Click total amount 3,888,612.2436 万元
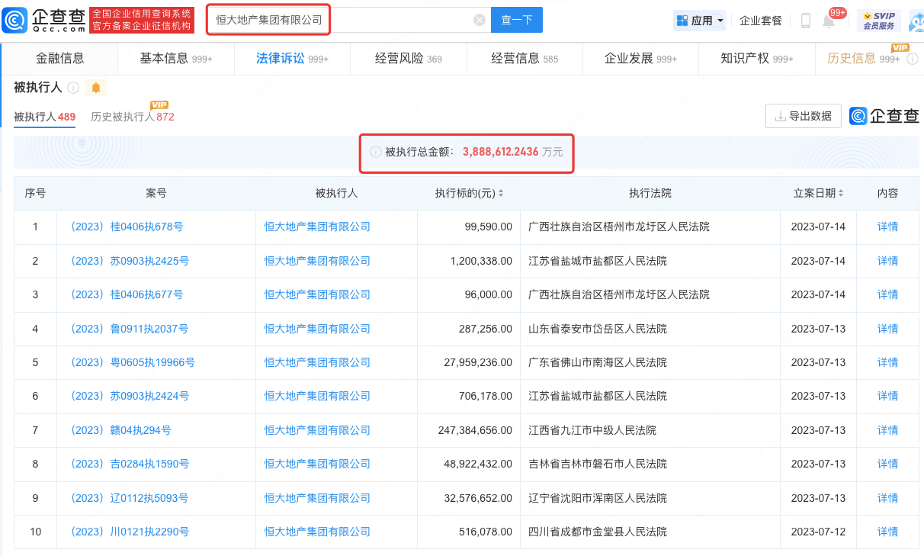 tap(512, 152)
